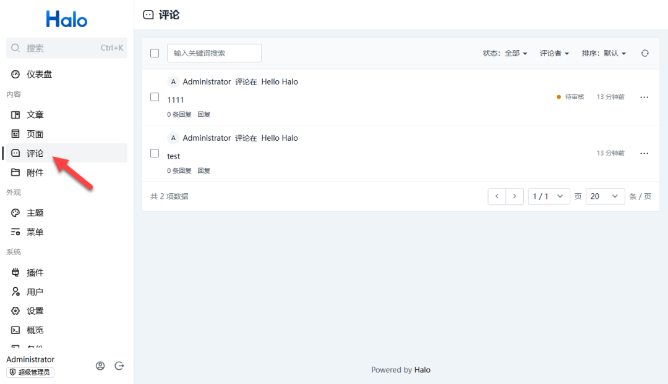Click the Administrator name at sidebar bottom
668x384 pixels.
coord(30,359)
